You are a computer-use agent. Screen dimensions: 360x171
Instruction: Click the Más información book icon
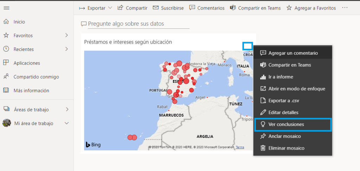[x=6, y=90]
